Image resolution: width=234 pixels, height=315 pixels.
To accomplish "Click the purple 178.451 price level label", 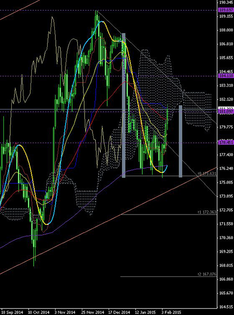I will (226, 143).
